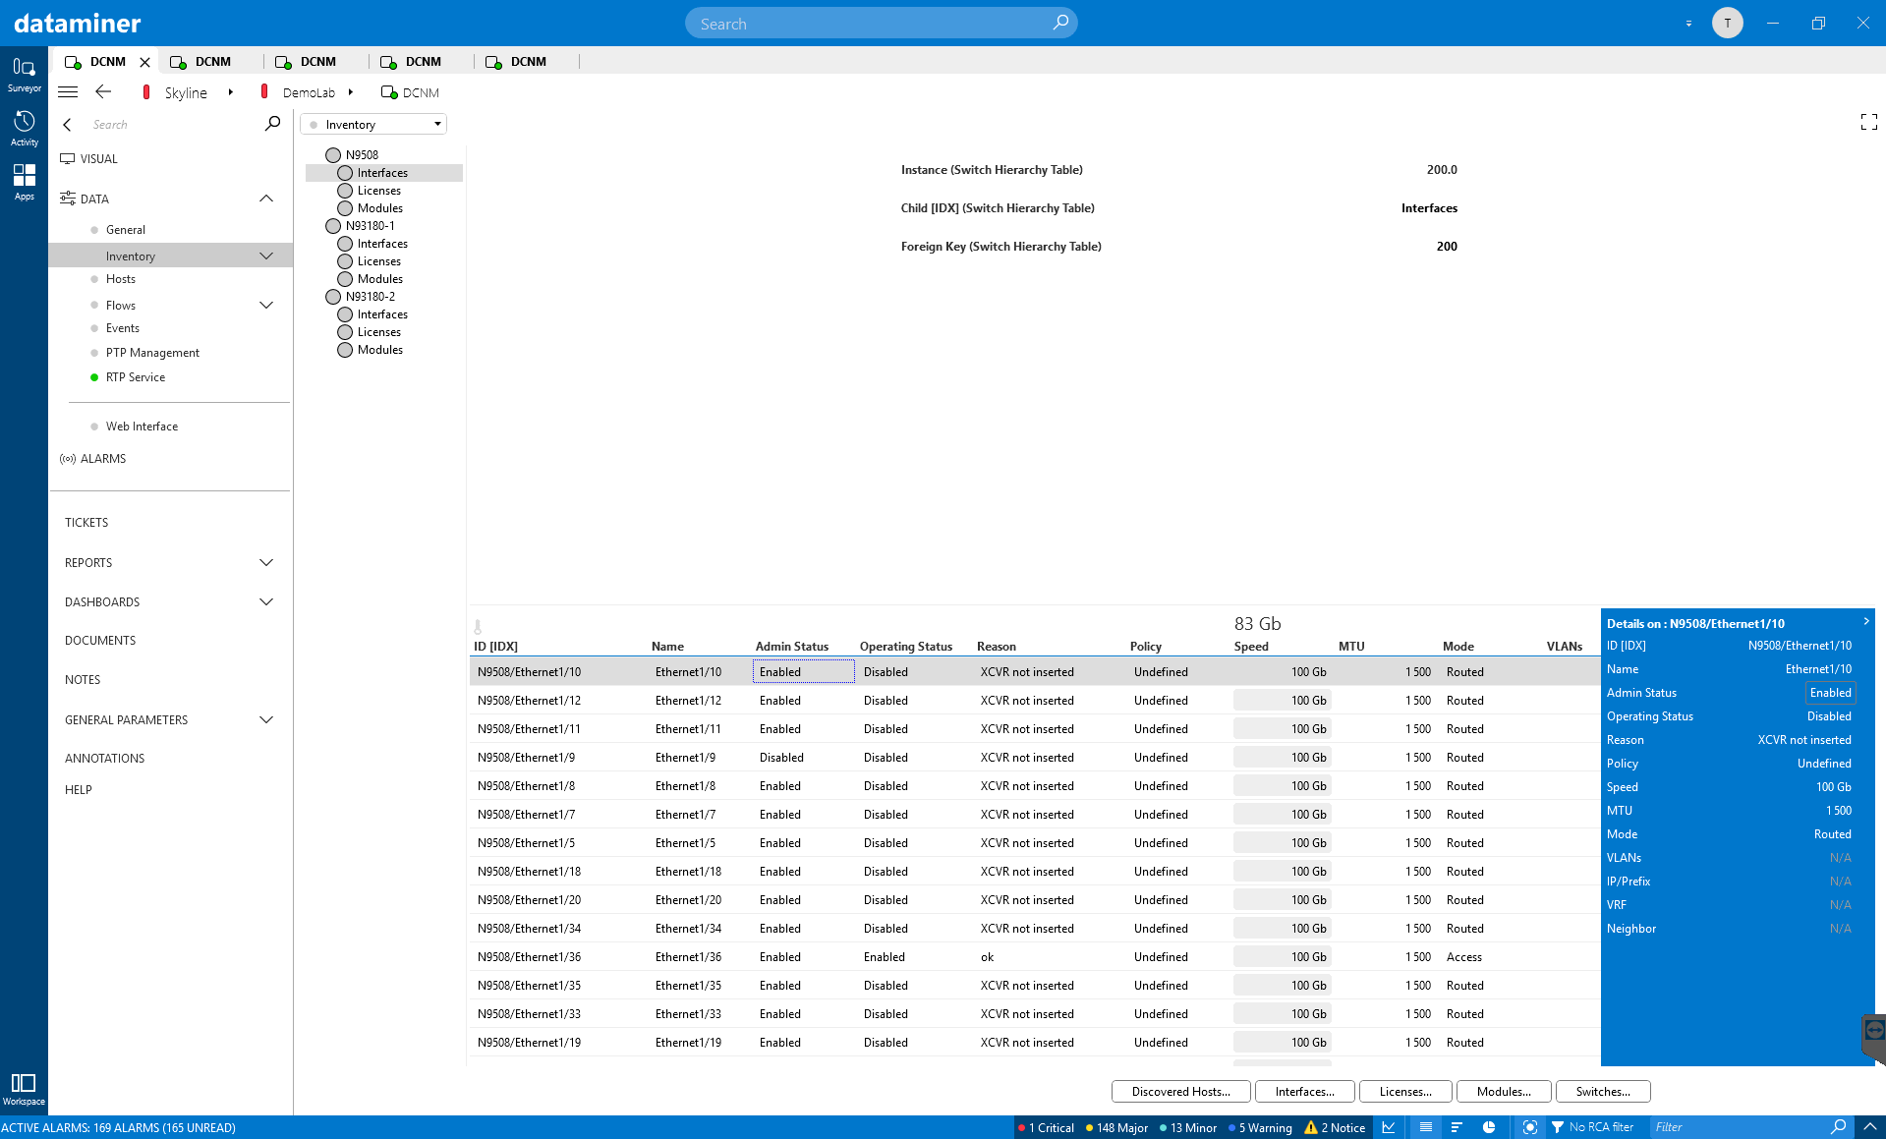This screenshot has width=1886, height=1139.
Task: Click the No RCA filter funnel icon
Action: tap(1558, 1127)
